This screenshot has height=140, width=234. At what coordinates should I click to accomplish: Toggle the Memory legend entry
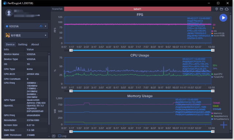217,113
